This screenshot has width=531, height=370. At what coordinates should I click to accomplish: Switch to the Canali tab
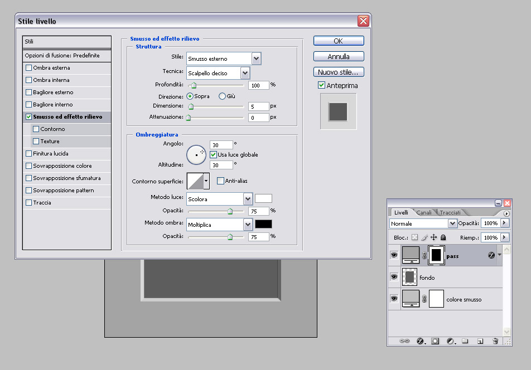(424, 213)
